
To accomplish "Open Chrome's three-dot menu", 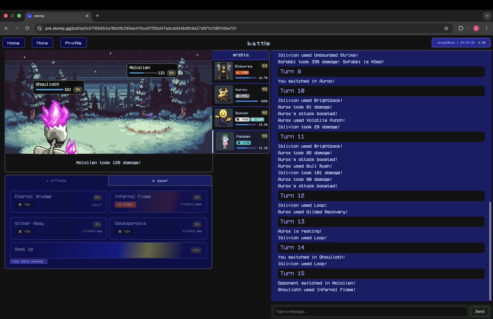I will [487, 28].
